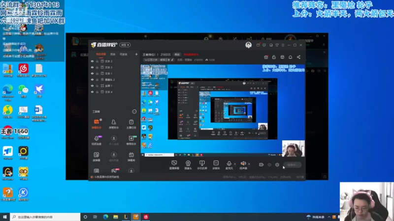The image size is (394, 221).
Task: Click the Windows Start button
Action: [x=5, y=217]
